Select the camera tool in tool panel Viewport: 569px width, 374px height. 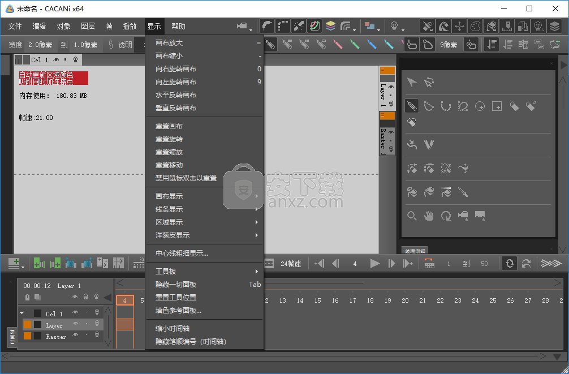[x=463, y=216]
